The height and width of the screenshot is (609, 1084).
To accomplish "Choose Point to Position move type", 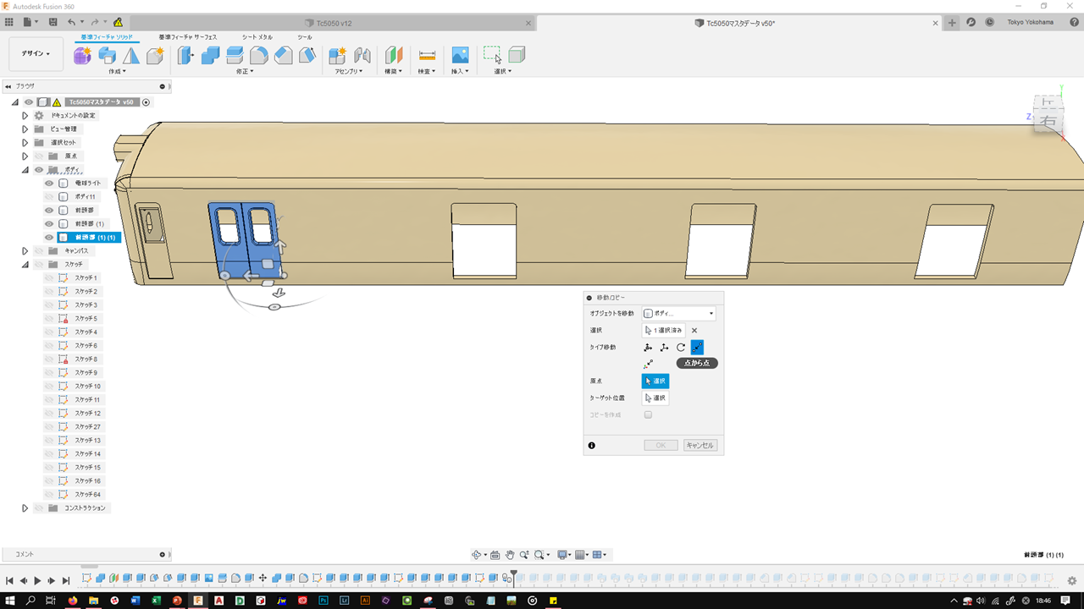I will click(x=648, y=364).
